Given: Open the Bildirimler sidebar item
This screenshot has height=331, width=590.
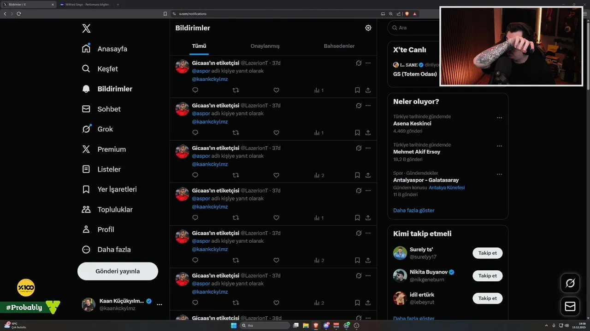Looking at the screenshot, I should (107, 89).
